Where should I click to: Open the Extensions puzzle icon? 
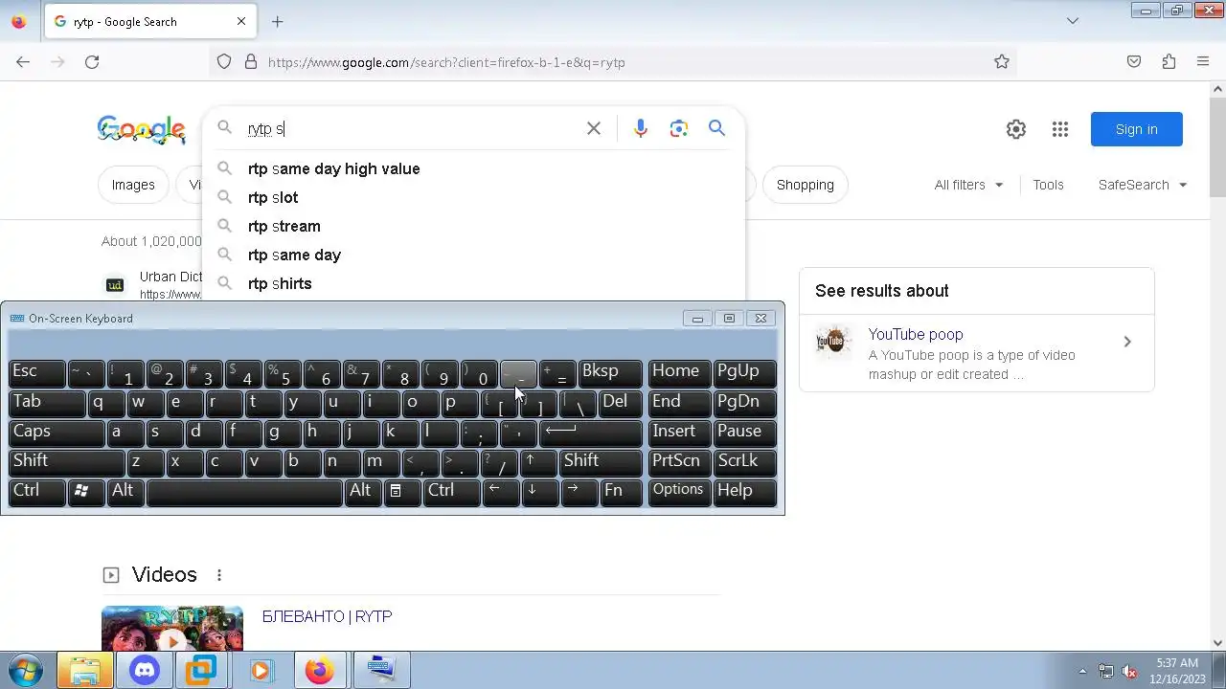pyautogui.click(x=1169, y=62)
